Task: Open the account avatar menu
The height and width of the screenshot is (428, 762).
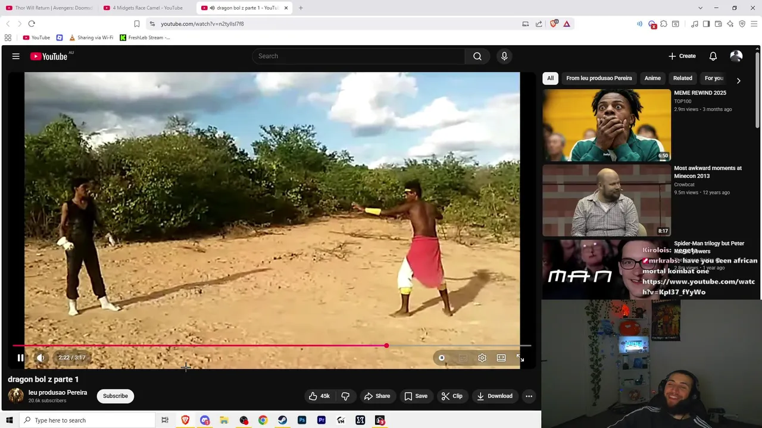Action: (736, 56)
